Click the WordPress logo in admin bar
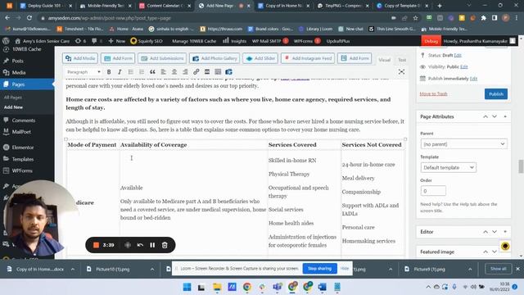The width and height of the screenshot is (524, 295). pos(6,41)
